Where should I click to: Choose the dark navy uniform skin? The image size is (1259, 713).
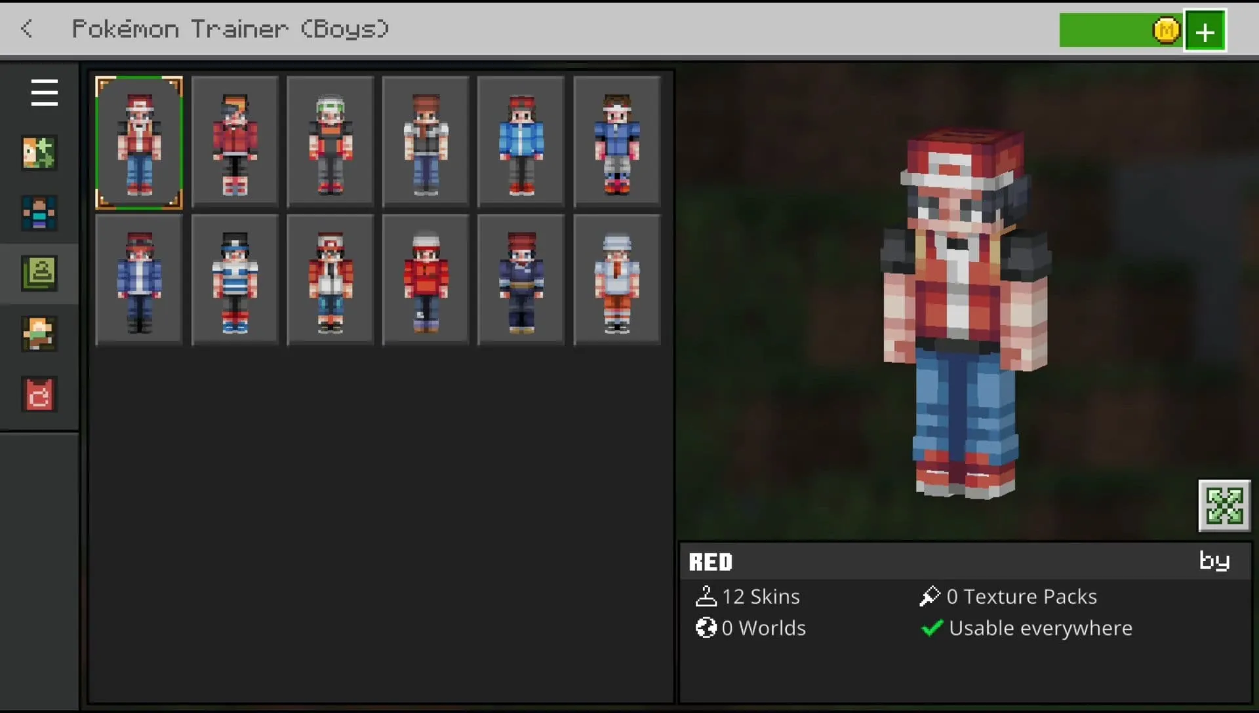point(521,280)
